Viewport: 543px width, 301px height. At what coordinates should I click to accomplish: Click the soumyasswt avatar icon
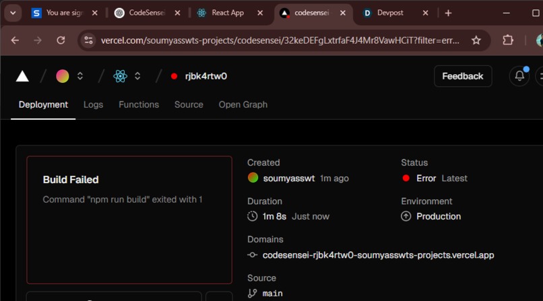pyautogui.click(x=253, y=178)
